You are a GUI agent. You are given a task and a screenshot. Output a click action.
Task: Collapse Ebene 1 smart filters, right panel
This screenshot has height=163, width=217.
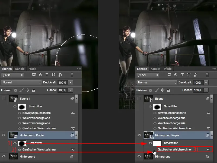212,98
